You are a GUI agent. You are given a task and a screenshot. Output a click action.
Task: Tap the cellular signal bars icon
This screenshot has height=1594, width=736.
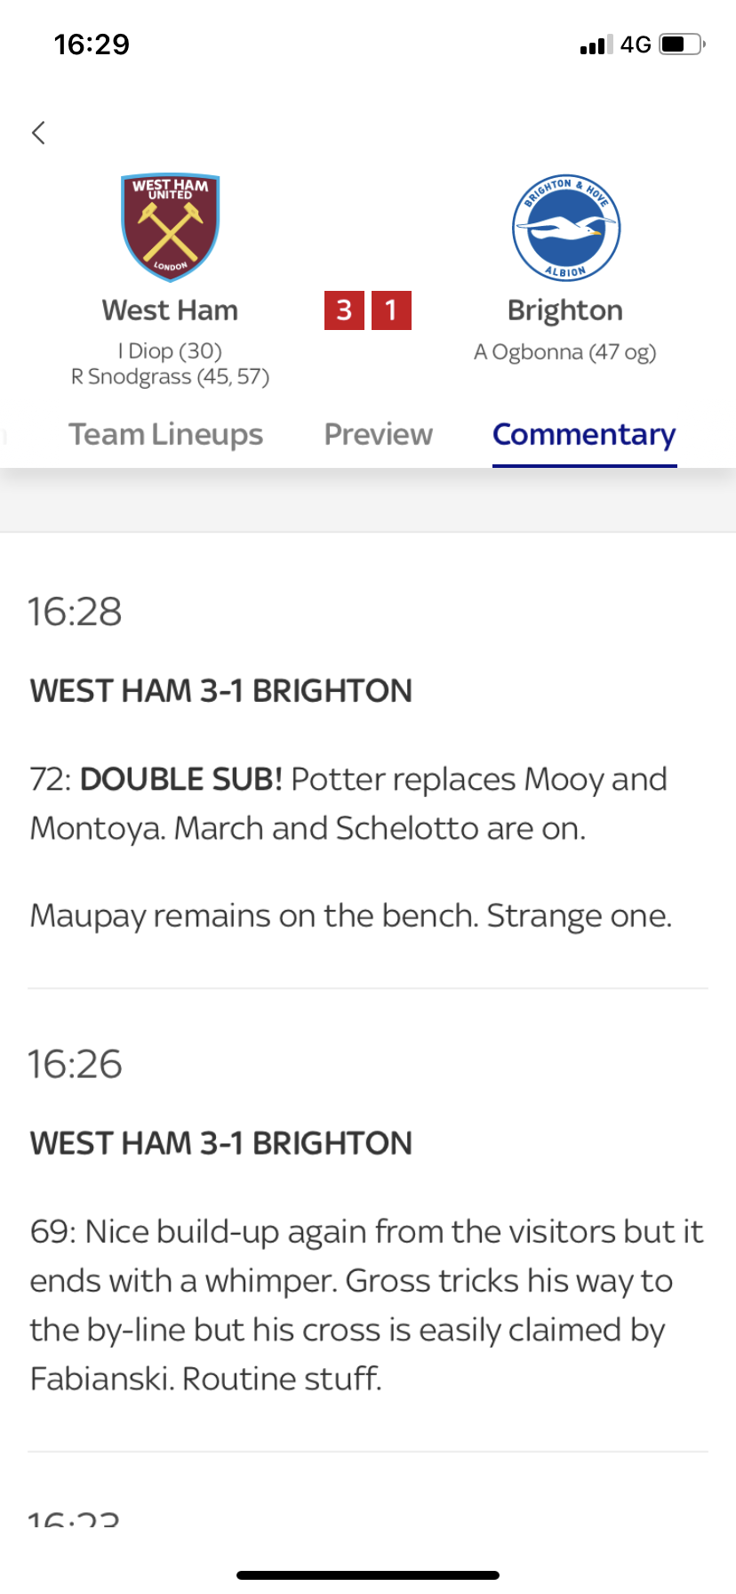(596, 44)
